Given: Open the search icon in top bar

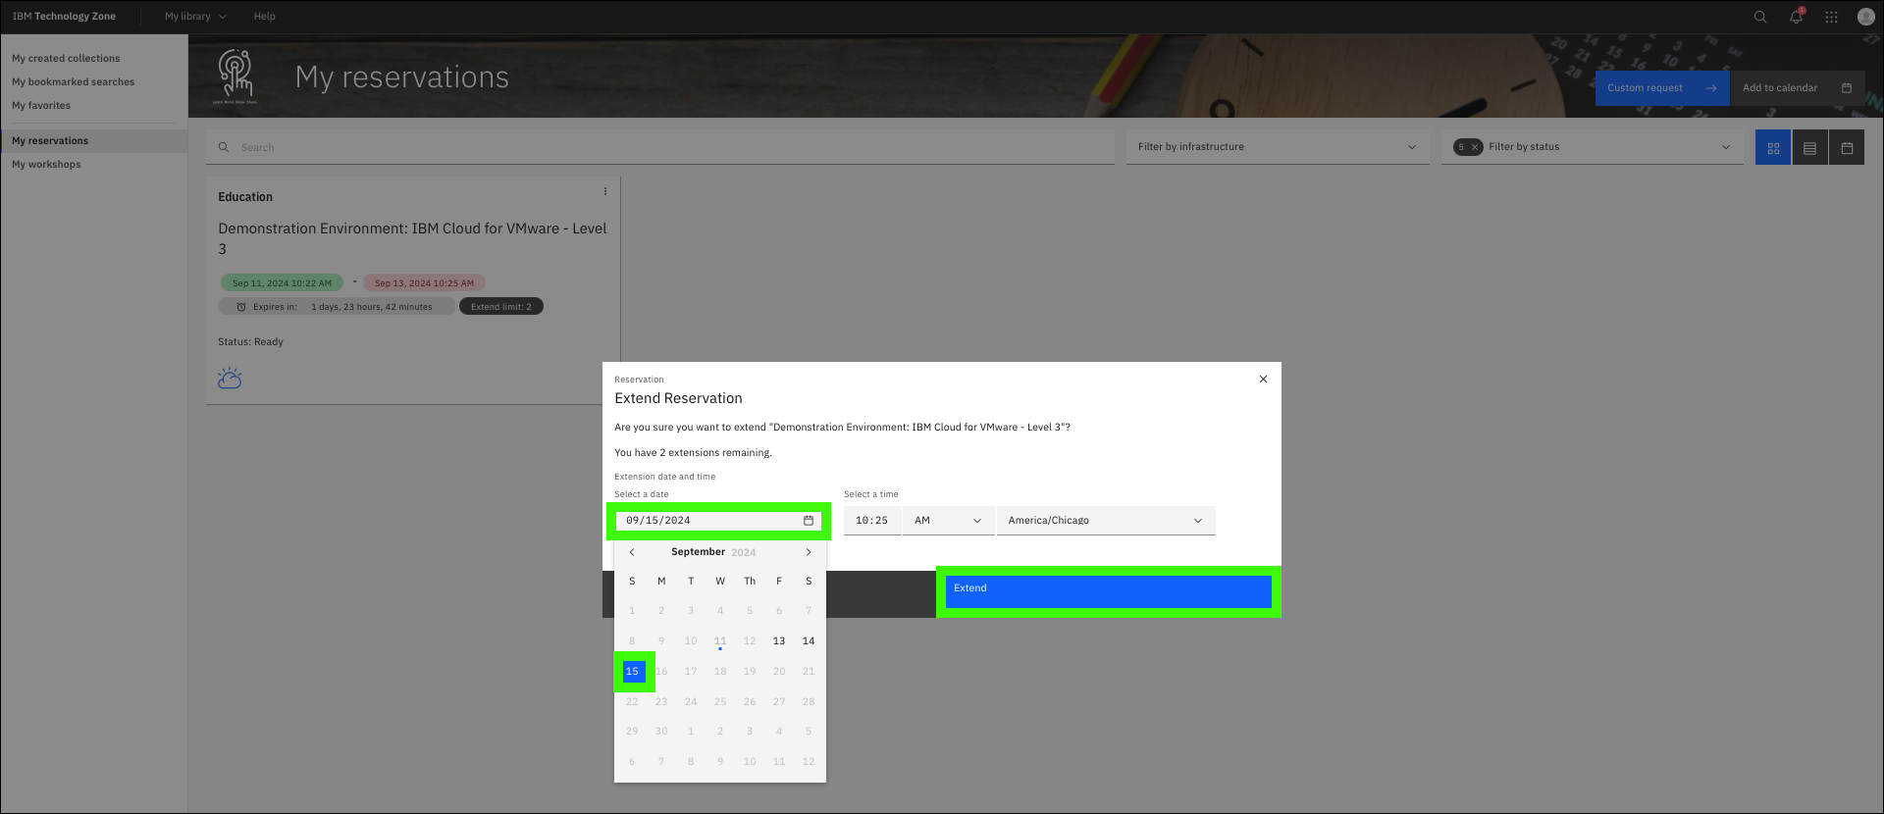Looking at the screenshot, I should coord(1760,17).
